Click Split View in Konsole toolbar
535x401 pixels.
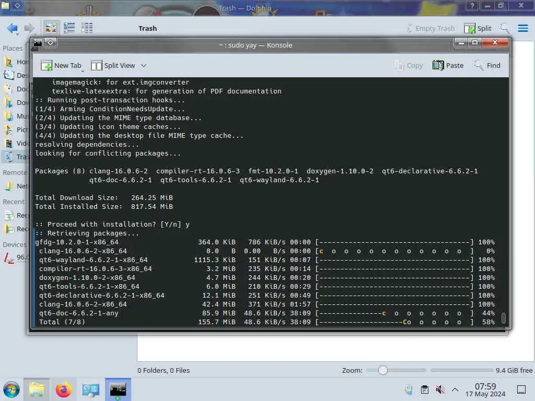(113, 65)
